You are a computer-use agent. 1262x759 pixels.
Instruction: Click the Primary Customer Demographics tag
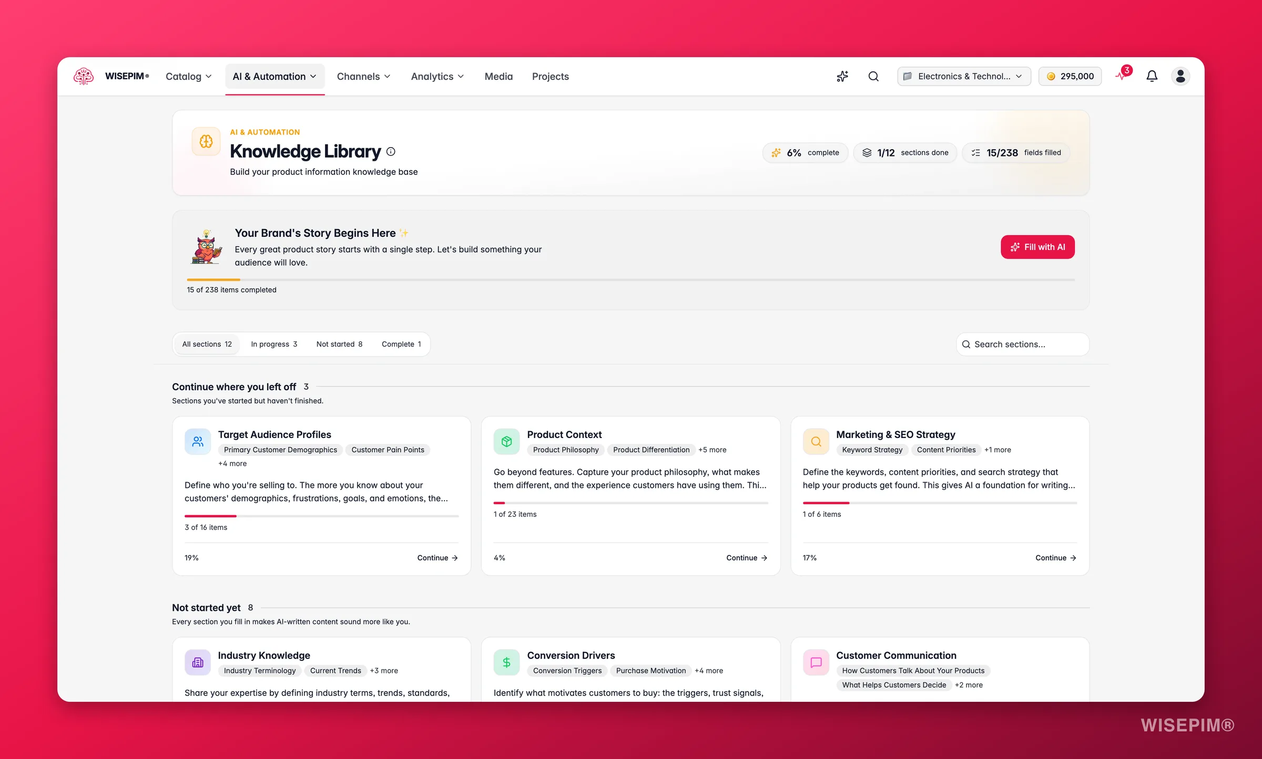pos(280,450)
